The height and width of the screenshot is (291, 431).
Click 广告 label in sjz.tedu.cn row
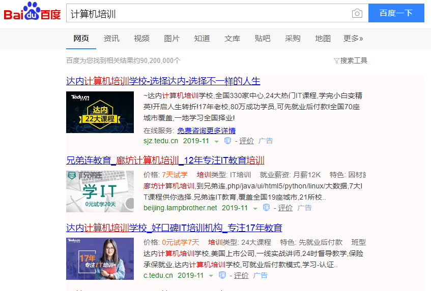pos(266,141)
